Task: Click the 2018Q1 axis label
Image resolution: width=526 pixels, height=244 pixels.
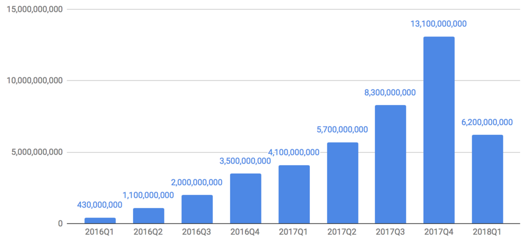Action: tap(487, 232)
